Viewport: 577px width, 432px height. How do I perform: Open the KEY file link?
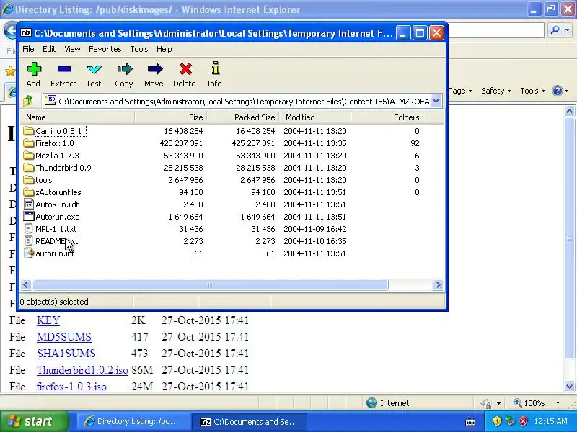click(x=48, y=320)
